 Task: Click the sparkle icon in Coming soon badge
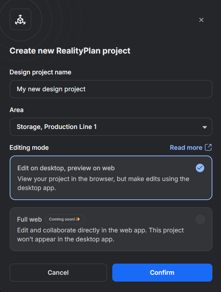pyautogui.click(x=78, y=219)
